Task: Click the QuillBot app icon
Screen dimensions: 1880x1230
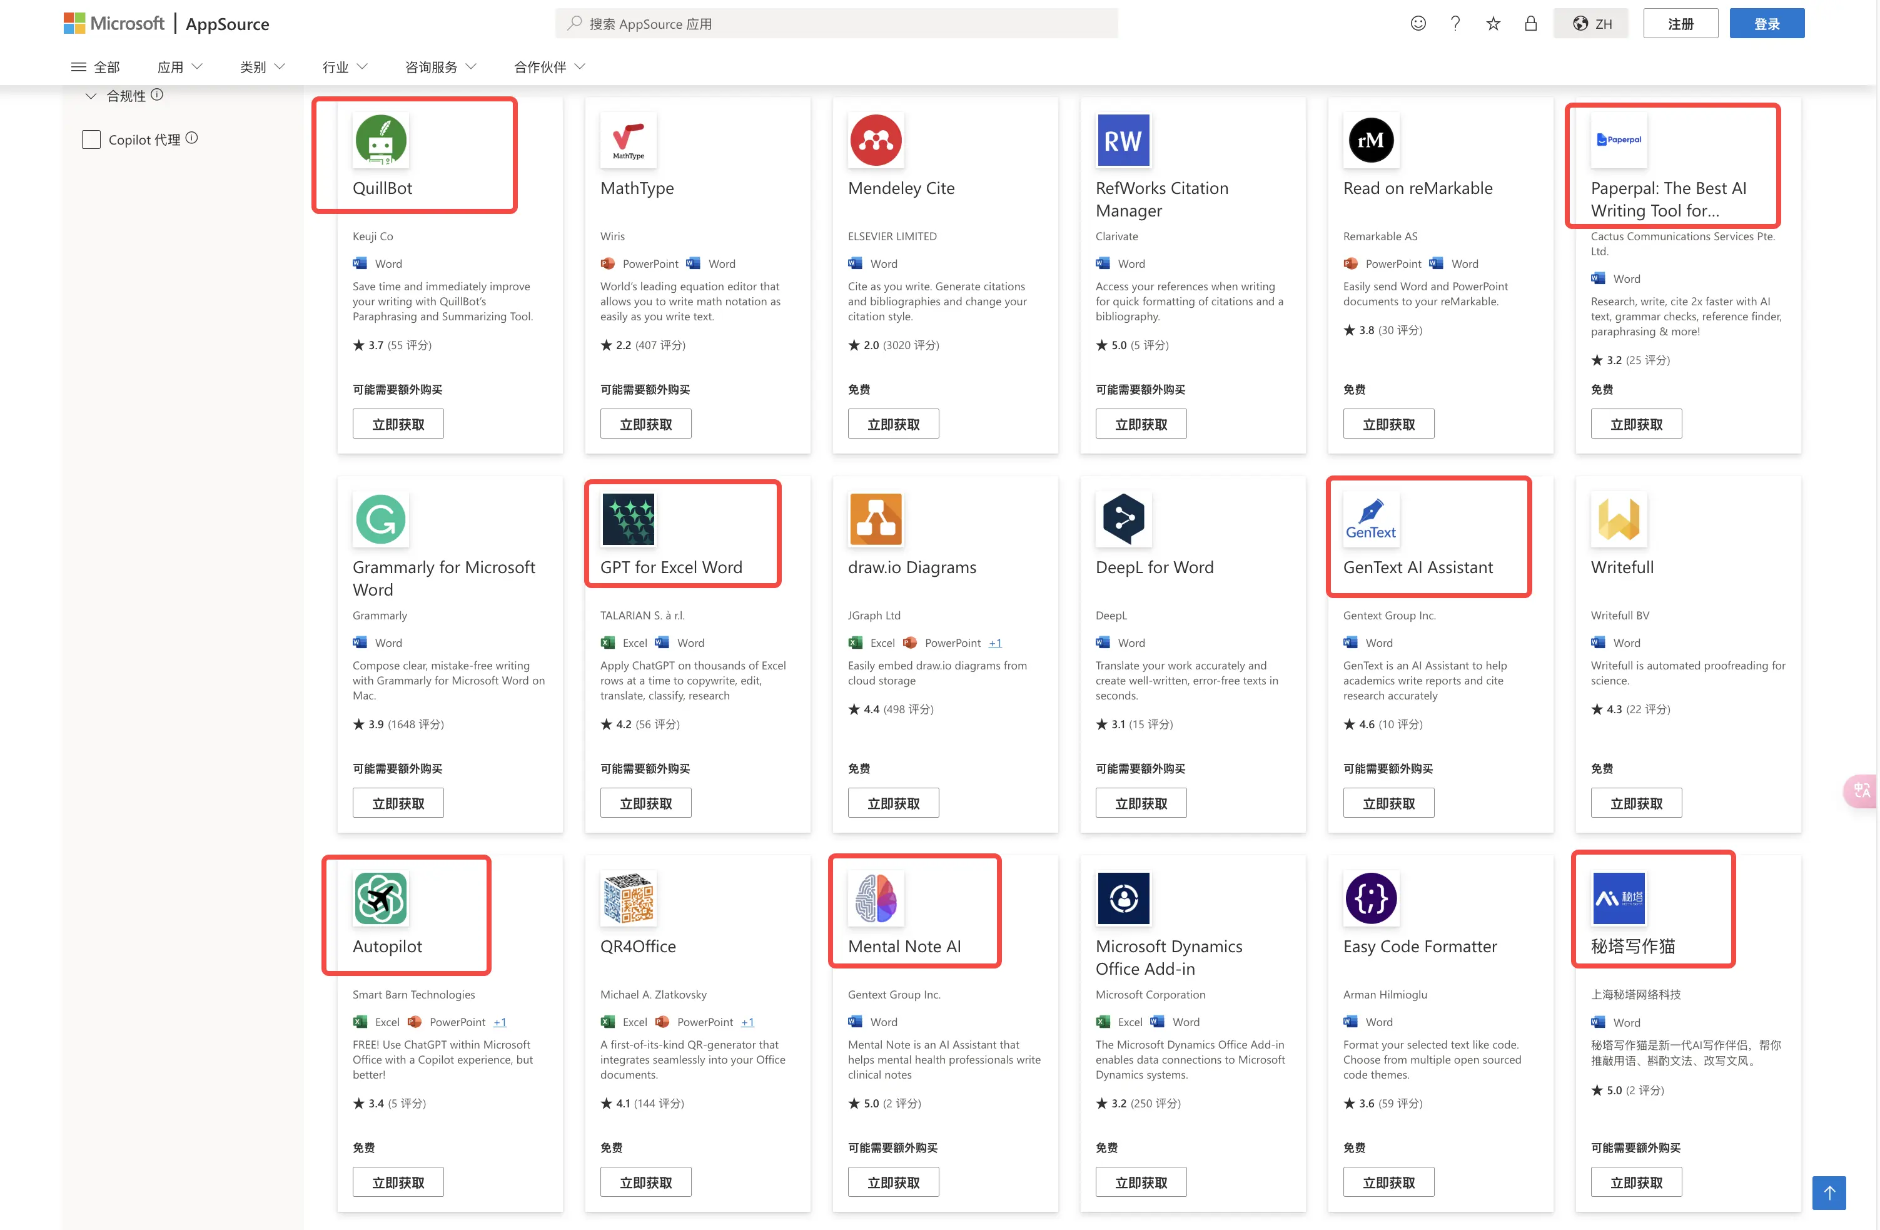Action: click(381, 140)
